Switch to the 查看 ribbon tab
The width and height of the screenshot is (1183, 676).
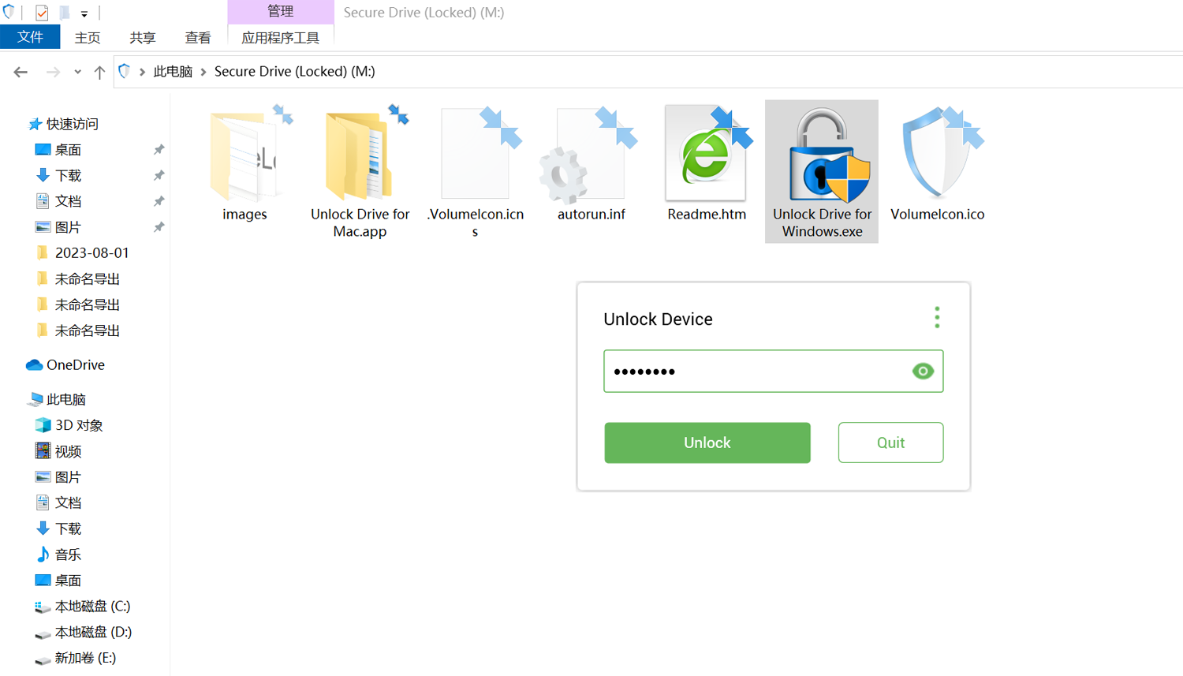click(x=197, y=38)
